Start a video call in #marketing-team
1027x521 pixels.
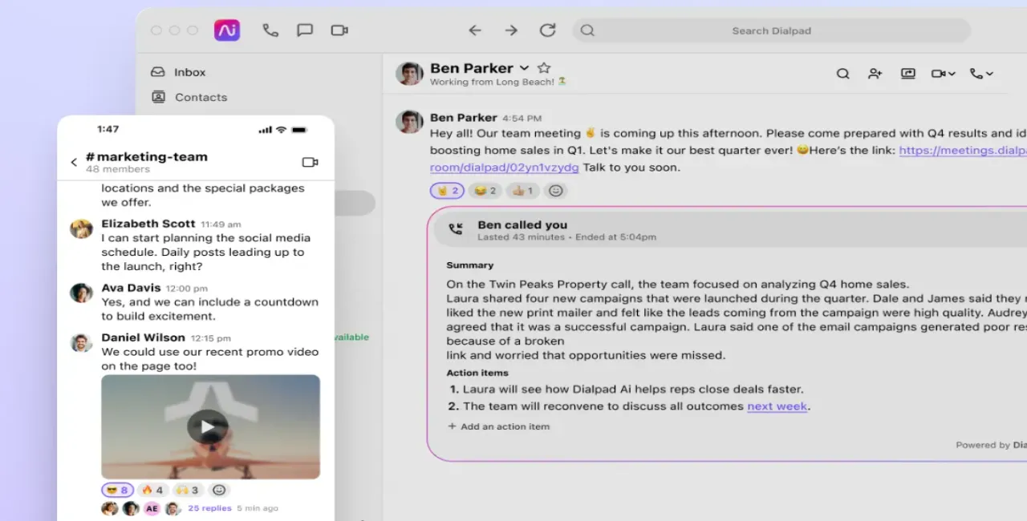coord(310,162)
